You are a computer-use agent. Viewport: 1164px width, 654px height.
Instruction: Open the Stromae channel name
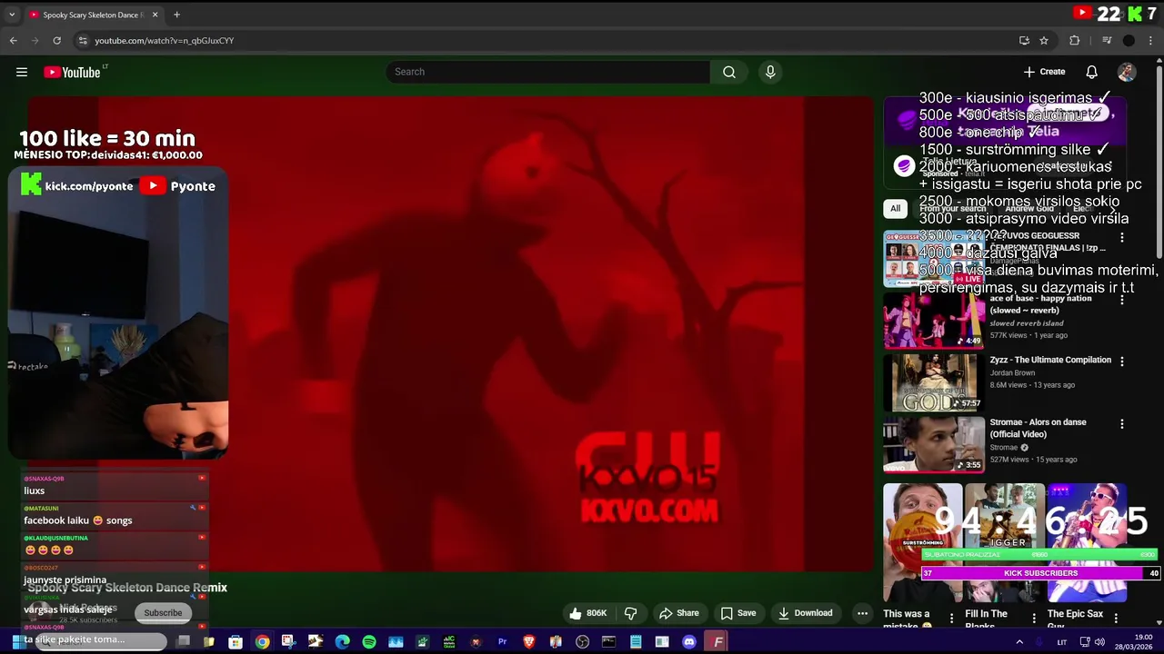(1004, 447)
